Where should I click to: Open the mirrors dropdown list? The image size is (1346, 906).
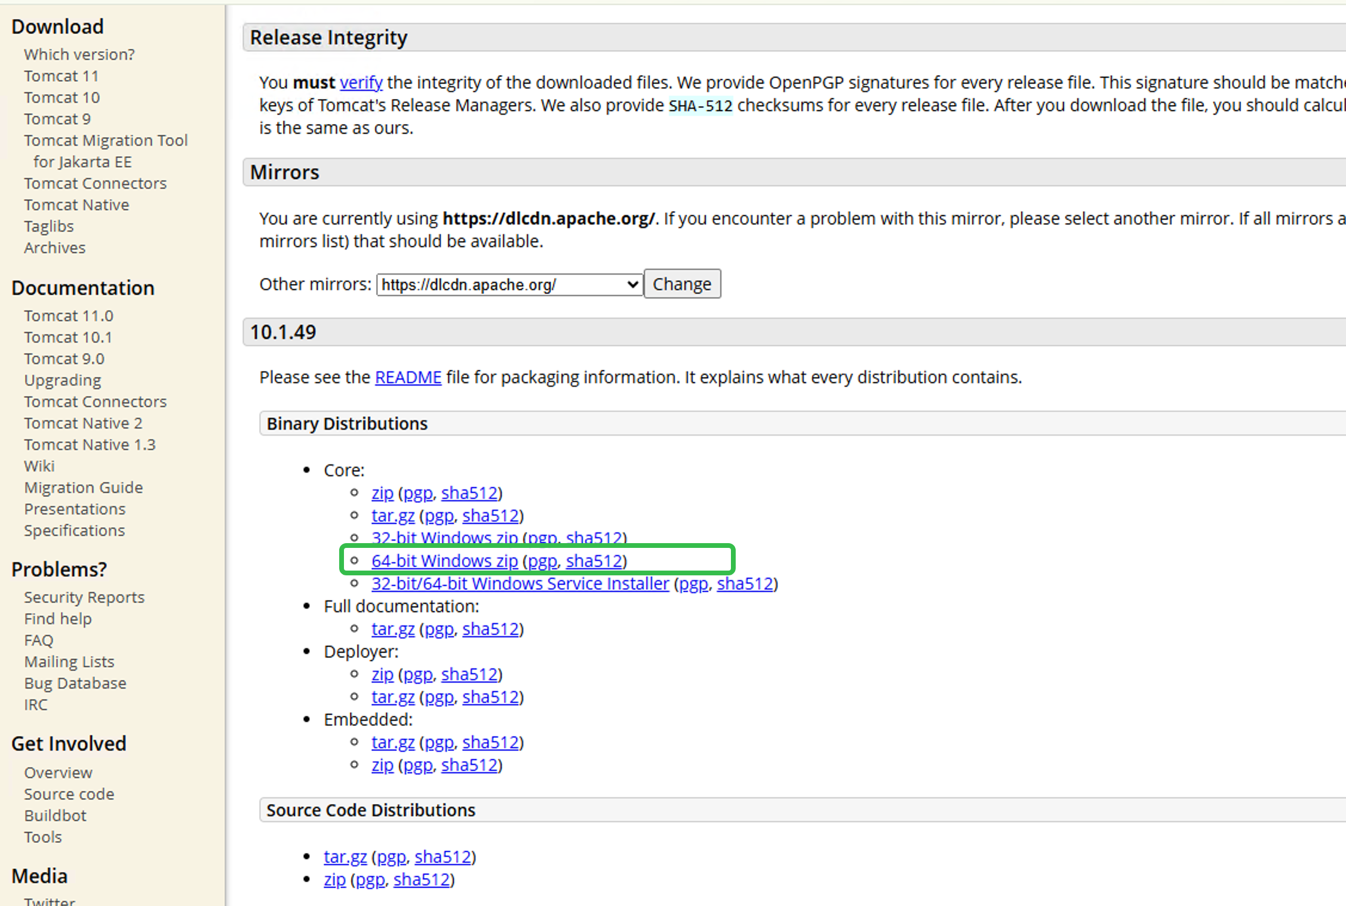click(x=509, y=285)
